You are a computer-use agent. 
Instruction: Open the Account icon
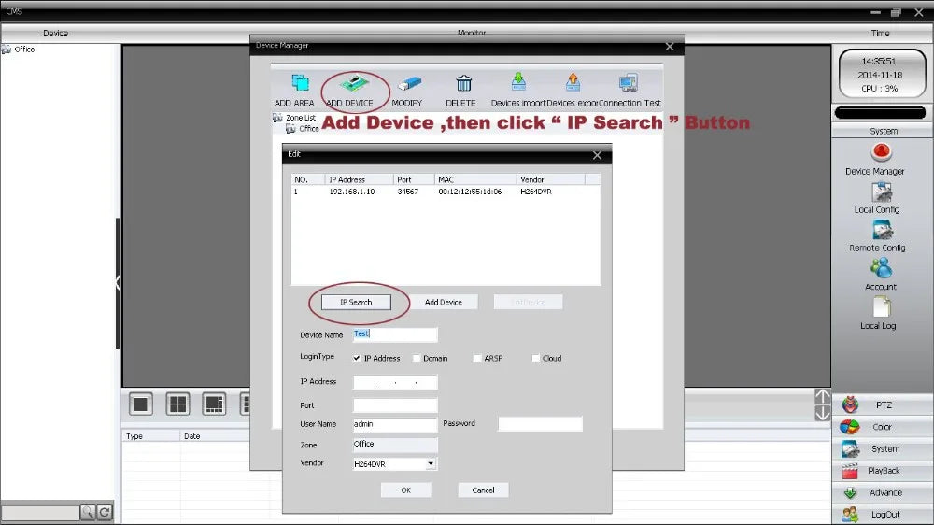[881, 268]
